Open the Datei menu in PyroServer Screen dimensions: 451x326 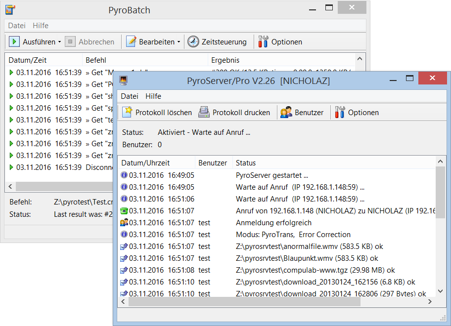130,96
